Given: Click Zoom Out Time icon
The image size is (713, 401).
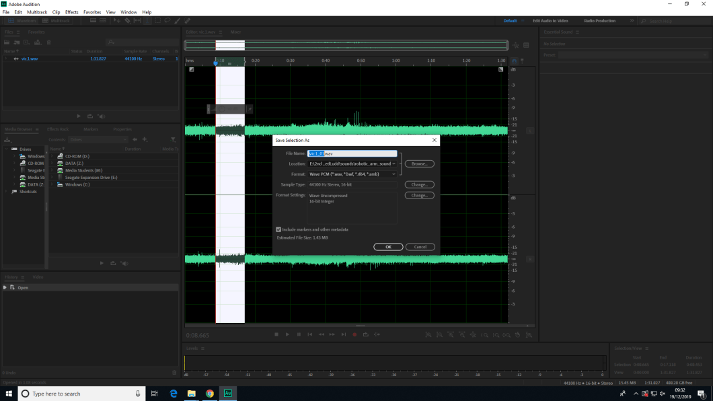Looking at the screenshot, I should tap(461, 334).
